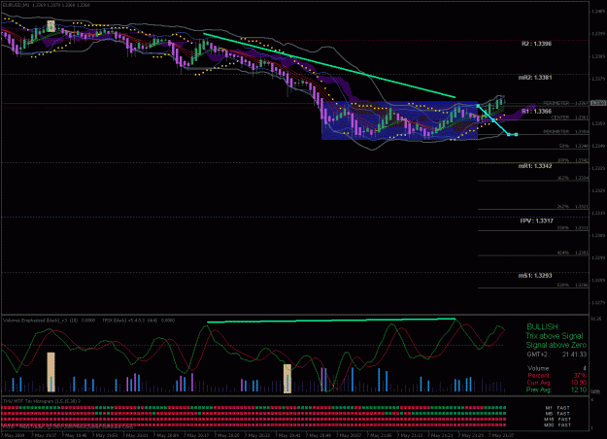The width and height of the screenshot is (607, 439).
Task: Click the leftmost tan highlighted volume bar
Action: (51, 372)
